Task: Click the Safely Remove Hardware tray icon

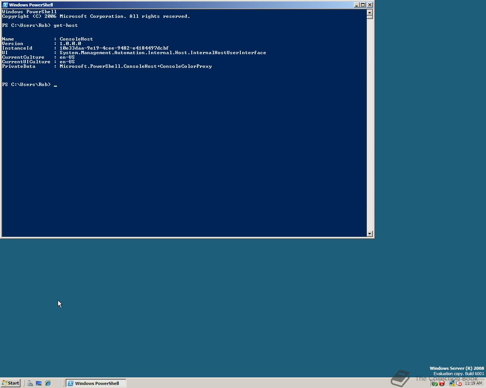Action: click(x=435, y=383)
